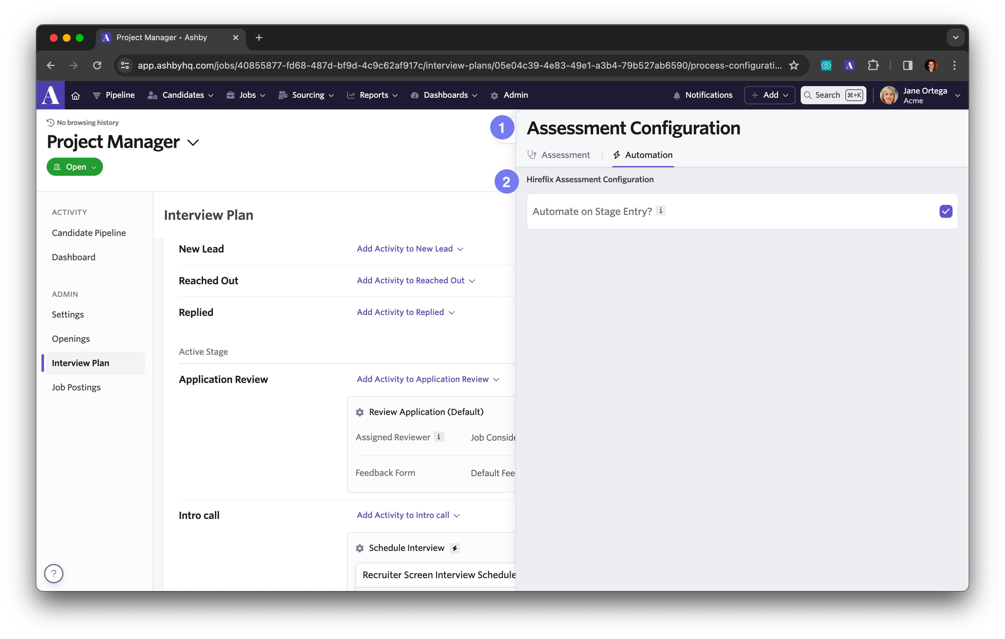Click gear icon beside Review Application (Default)

pyautogui.click(x=359, y=412)
